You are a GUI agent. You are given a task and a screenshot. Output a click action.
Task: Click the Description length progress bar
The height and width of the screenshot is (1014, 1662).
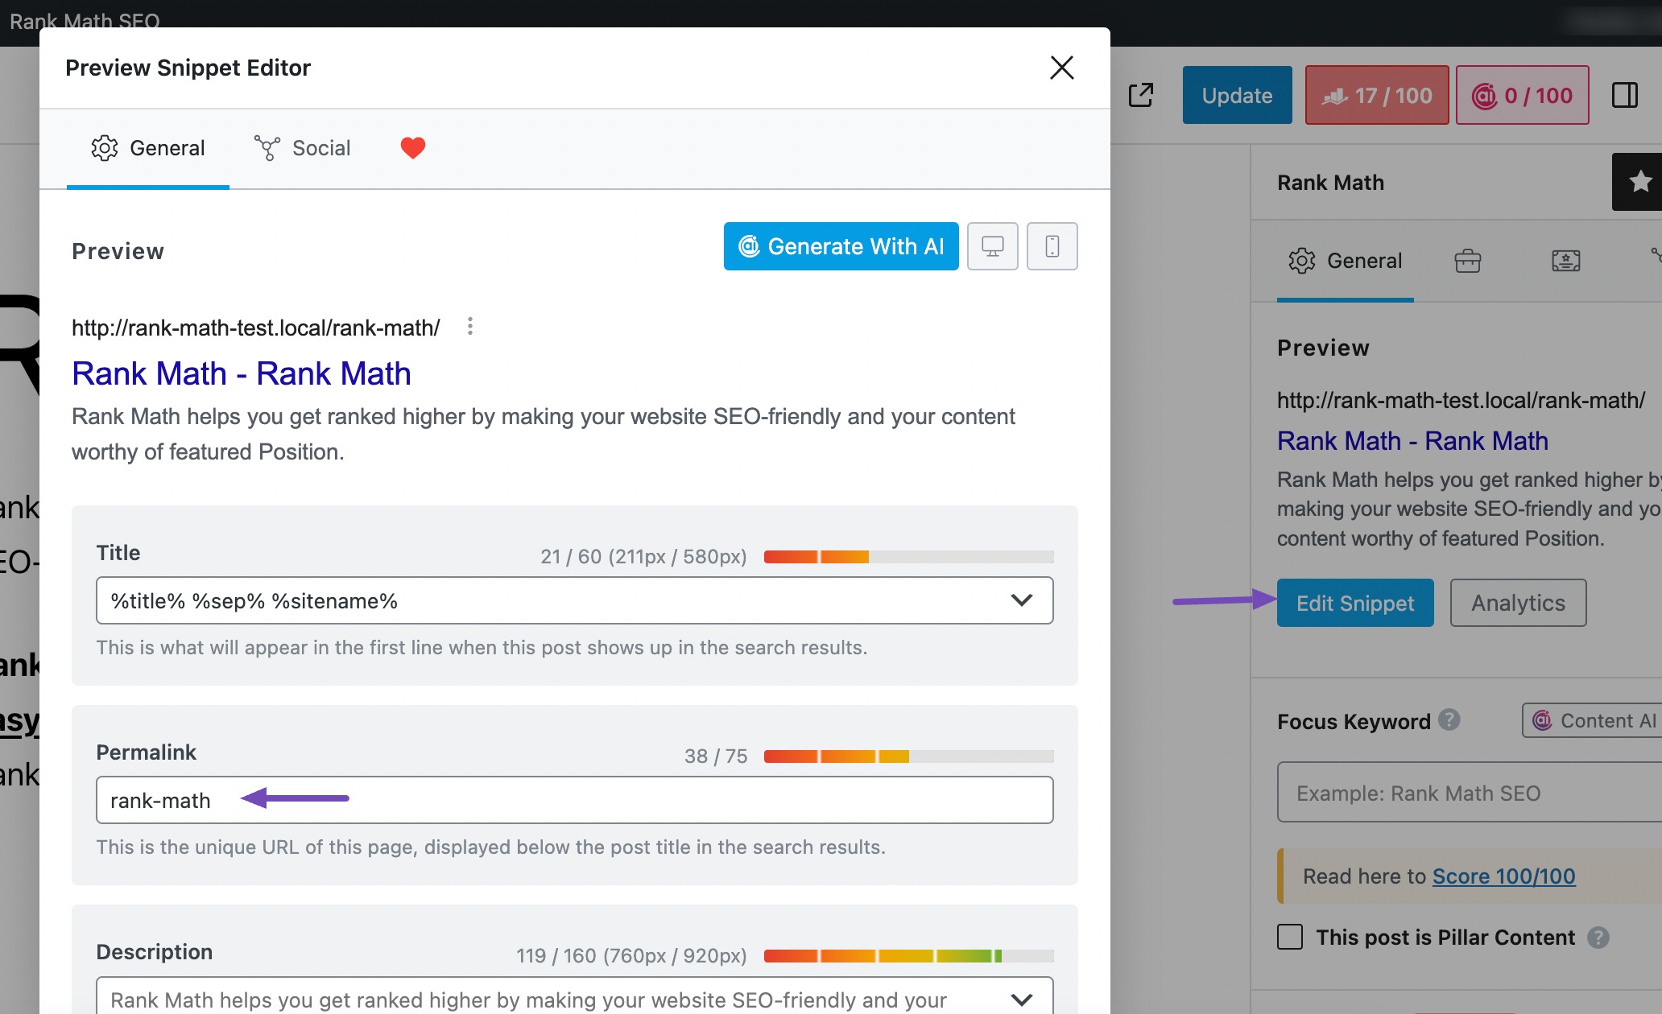click(x=909, y=956)
